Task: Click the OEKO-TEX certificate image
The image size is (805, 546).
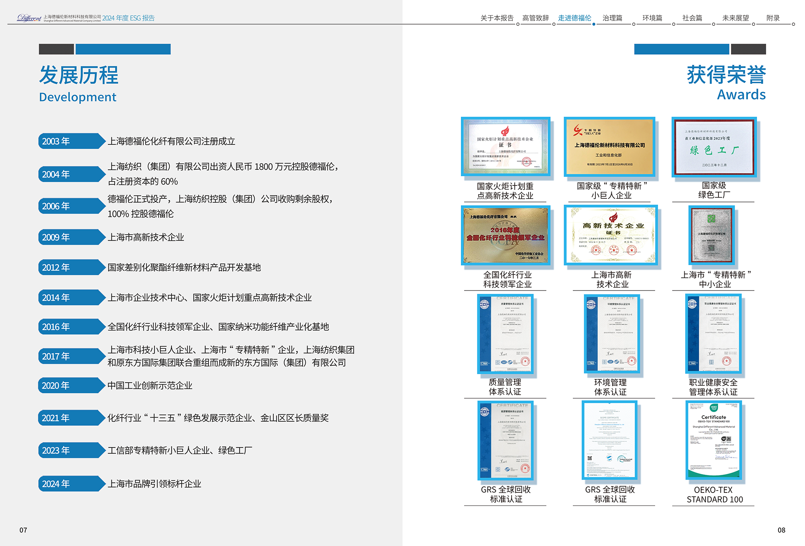Action: (x=713, y=440)
